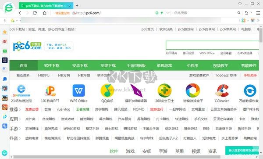
Task: Click the favorites star icon in bookmarks bar
Action: (13, 21)
